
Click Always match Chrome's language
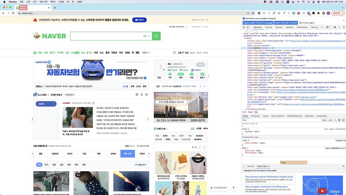(x=258, y=23)
